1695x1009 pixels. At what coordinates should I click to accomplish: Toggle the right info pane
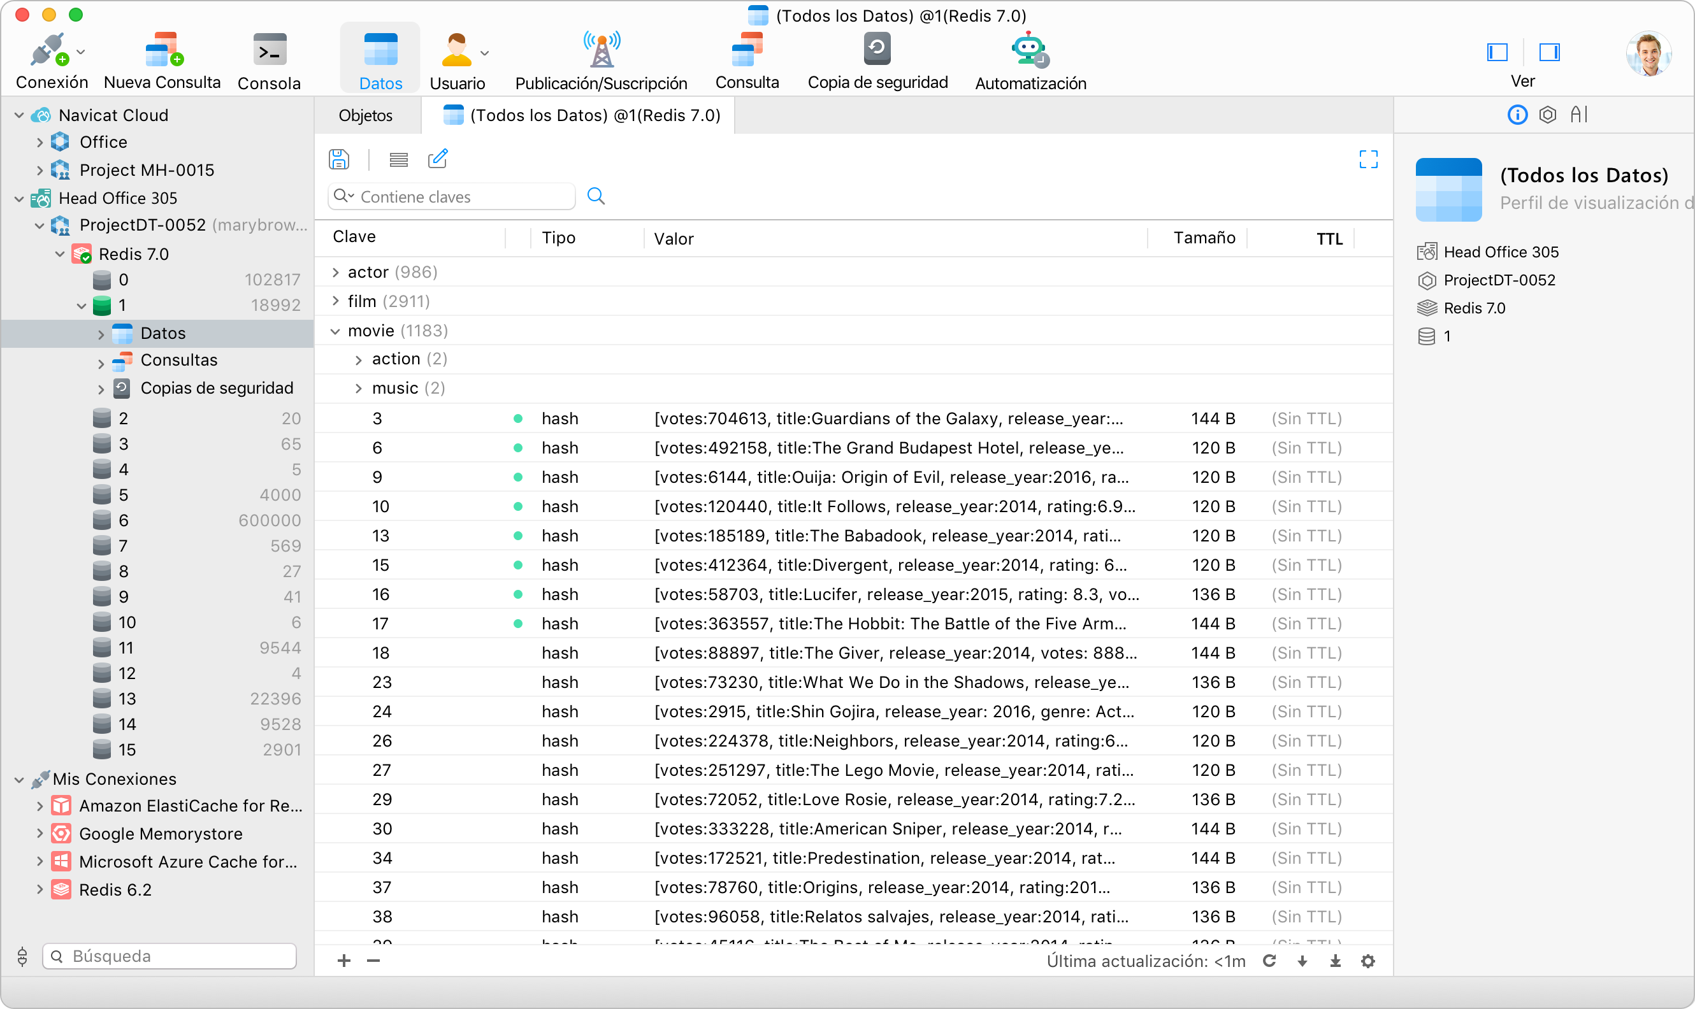[1550, 52]
